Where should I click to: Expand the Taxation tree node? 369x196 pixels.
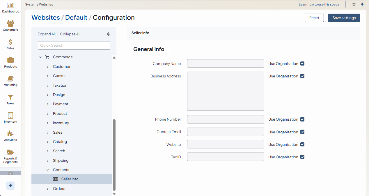click(x=48, y=86)
